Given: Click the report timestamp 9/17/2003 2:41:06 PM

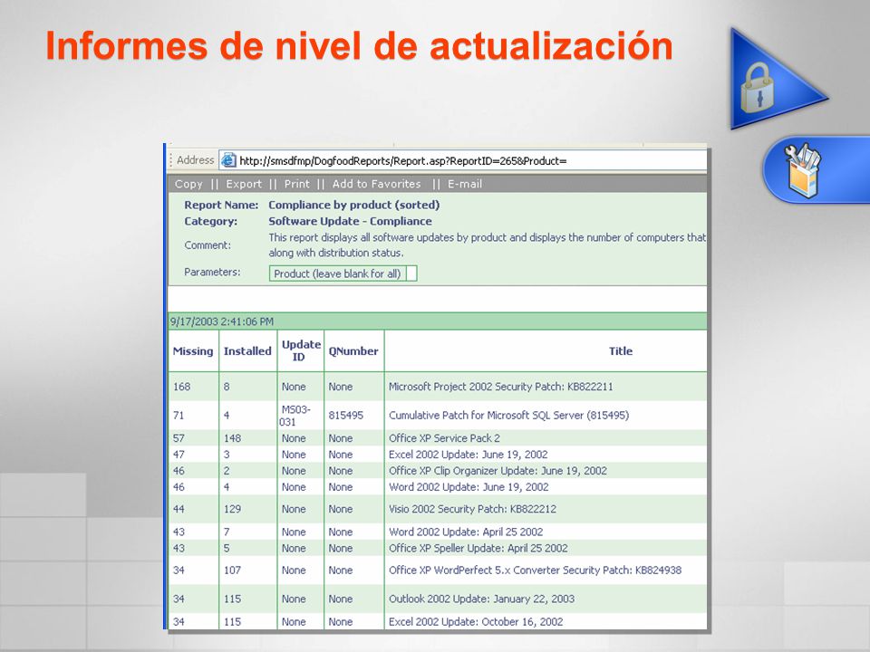Looking at the screenshot, I should pyautogui.click(x=222, y=321).
